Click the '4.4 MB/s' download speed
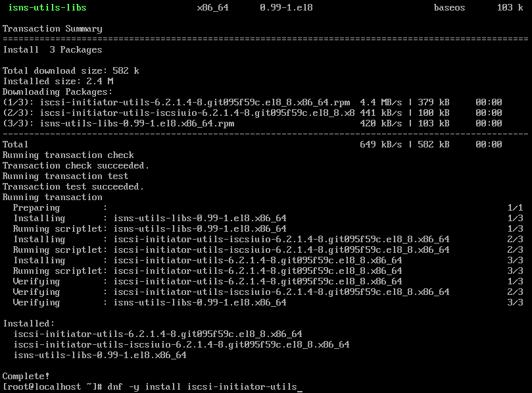Viewport: 532px width, 393px height. coord(381,102)
